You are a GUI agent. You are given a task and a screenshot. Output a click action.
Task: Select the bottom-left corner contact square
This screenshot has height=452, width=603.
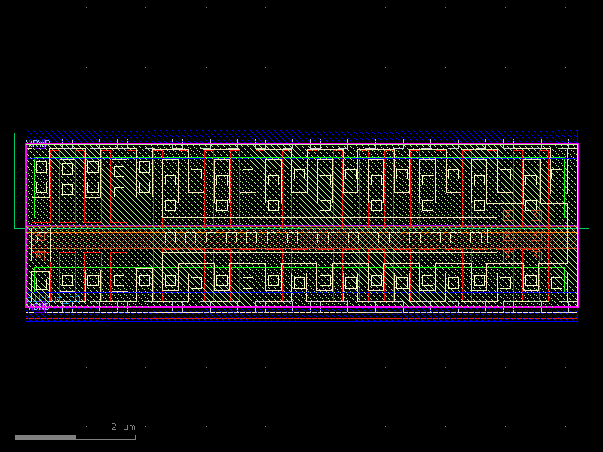41,284
